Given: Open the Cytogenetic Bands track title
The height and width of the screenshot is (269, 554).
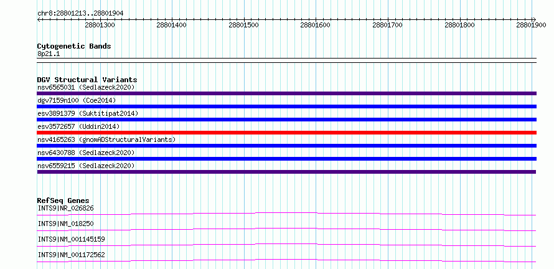Looking at the screenshot, I should tap(74, 46).
